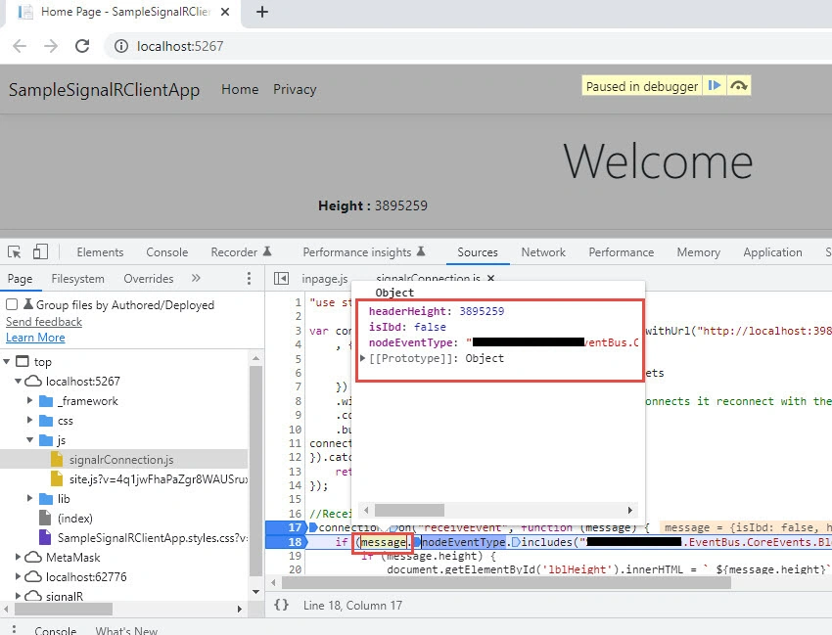Viewport: 832px width, 635px height.
Task: Toggle device toolbar icon
Action: point(40,252)
